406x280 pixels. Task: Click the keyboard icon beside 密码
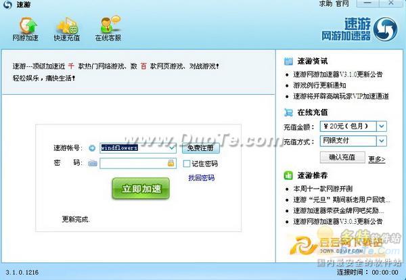[93, 164]
